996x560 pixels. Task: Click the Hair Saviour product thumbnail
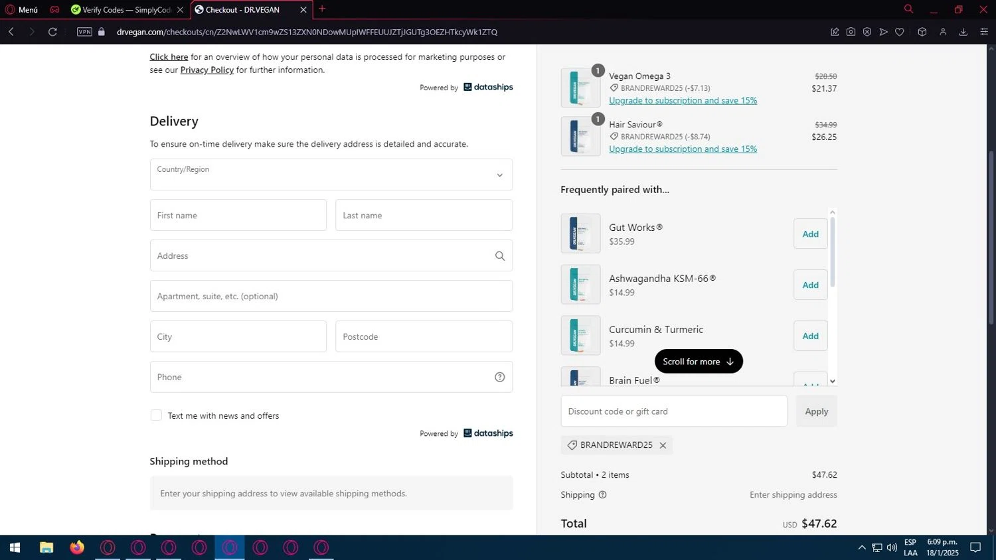tap(580, 136)
